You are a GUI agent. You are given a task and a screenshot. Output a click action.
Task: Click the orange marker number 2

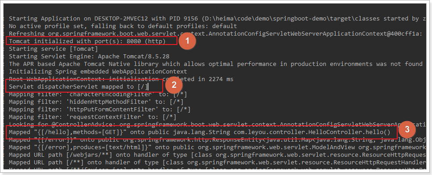coord(174,85)
